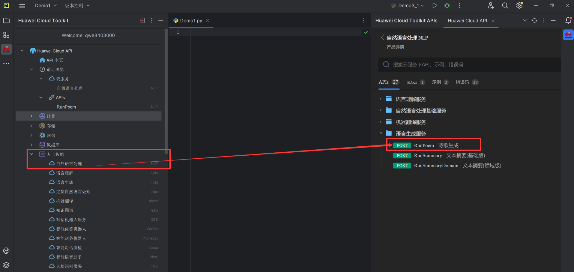Open the RunSummary 文本摘要(基础版) API
Image resolution: width=574 pixels, height=272 pixels.
[439, 155]
